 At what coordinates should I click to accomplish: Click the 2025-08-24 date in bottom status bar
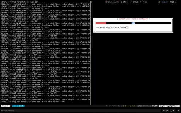143,106
